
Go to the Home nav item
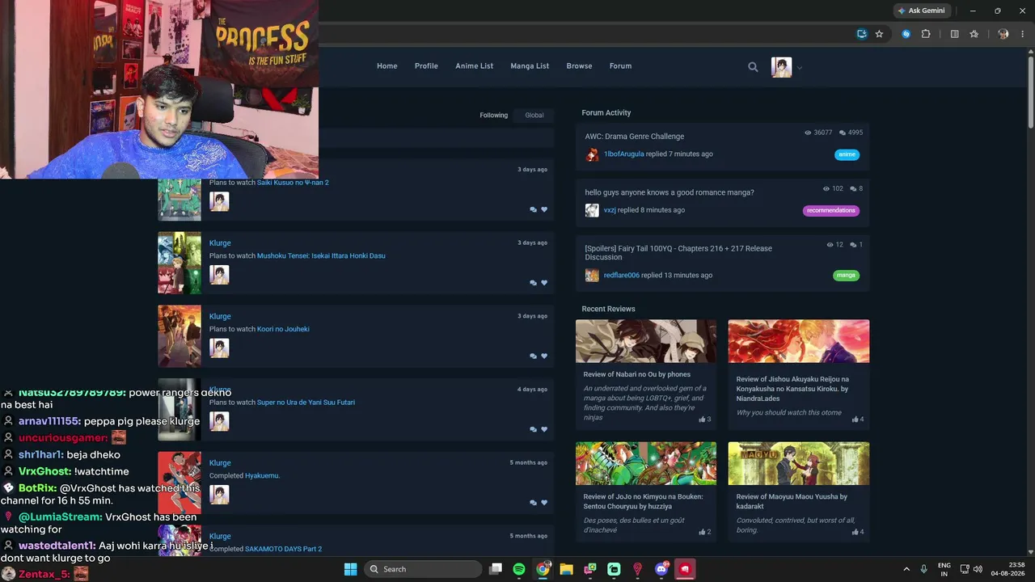[387, 66]
